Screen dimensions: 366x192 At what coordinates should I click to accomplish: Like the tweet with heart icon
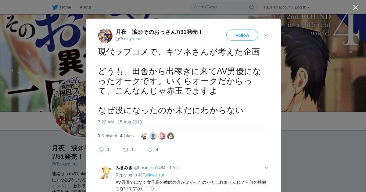[150, 150]
